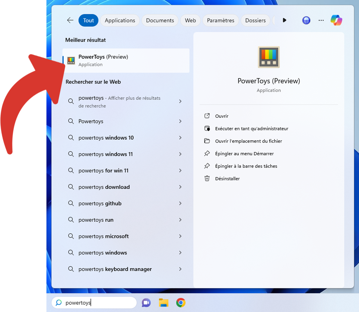Click the small PowerToys icon in best result
The height and width of the screenshot is (312, 359).
(71, 60)
